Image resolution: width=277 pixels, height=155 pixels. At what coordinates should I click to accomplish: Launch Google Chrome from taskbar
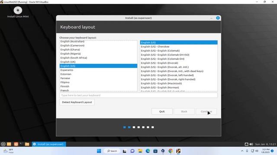(x=171, y=151)
